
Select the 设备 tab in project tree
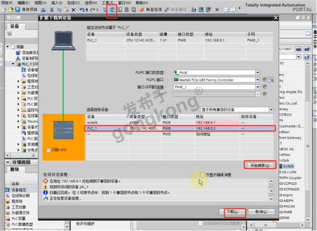point(15,26)
